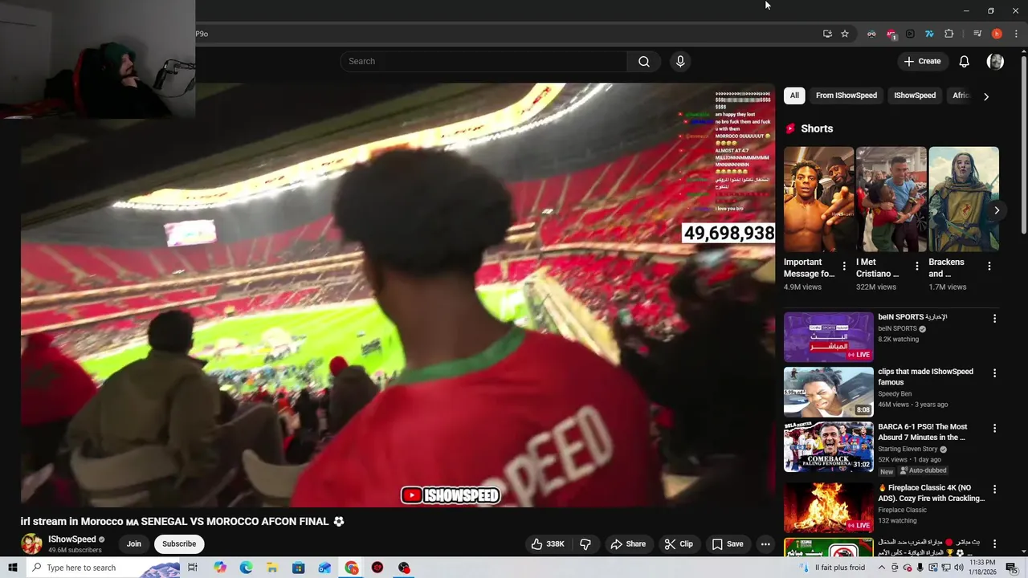Click the YouTube search magnifier button
This screenshot has width=1028, height=578.
point(644,62)
